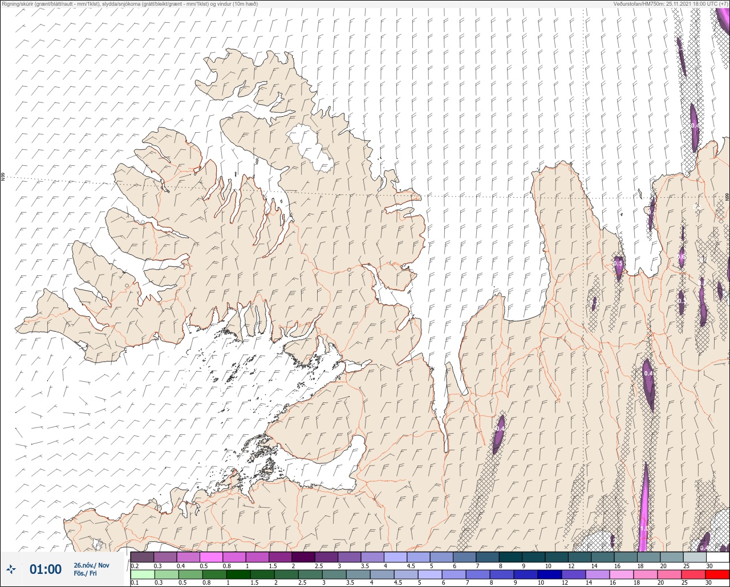Select the bright pink 0.5 swatch in the upper legend row

[211, 557]
